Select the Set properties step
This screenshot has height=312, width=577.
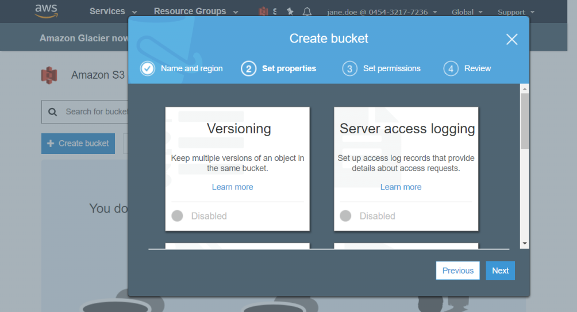coord(289,68)
